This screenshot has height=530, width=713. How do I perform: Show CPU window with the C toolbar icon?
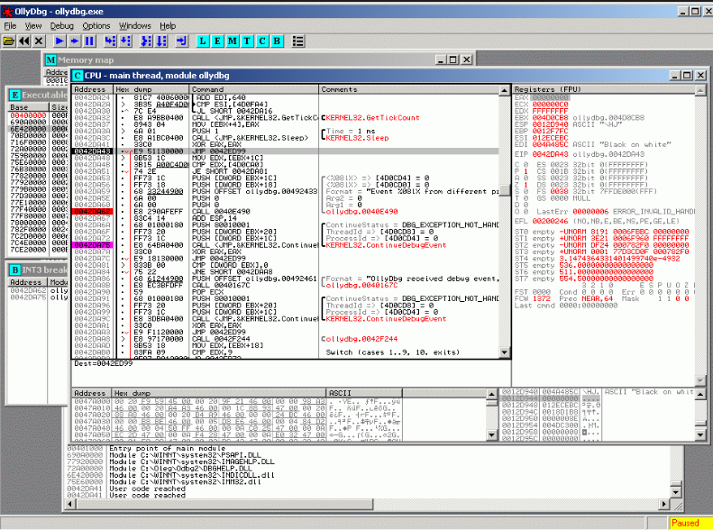262,41
